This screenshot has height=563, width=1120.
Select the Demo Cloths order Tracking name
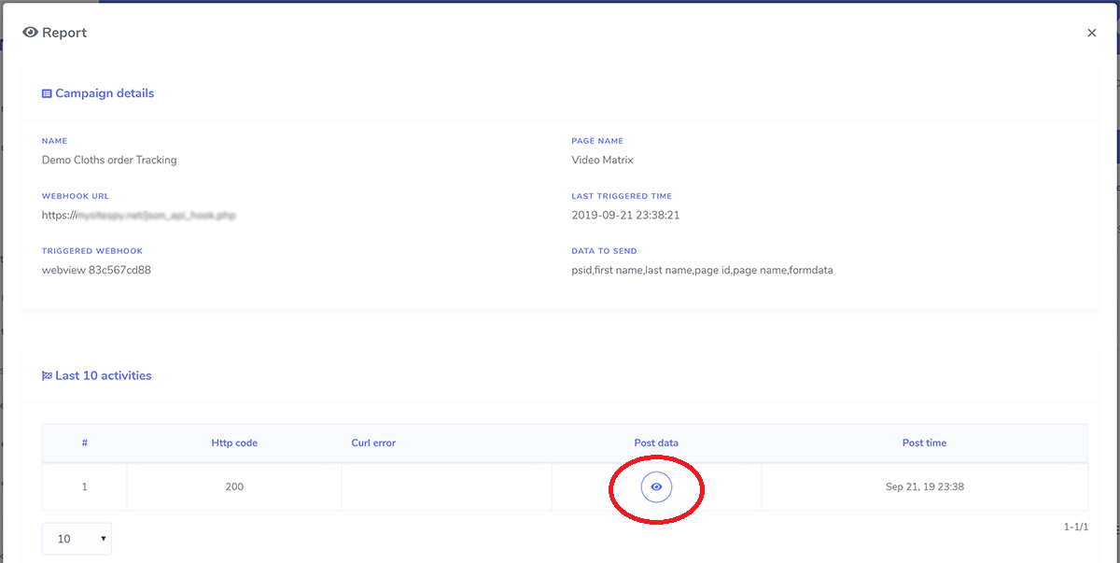point(109,160)
